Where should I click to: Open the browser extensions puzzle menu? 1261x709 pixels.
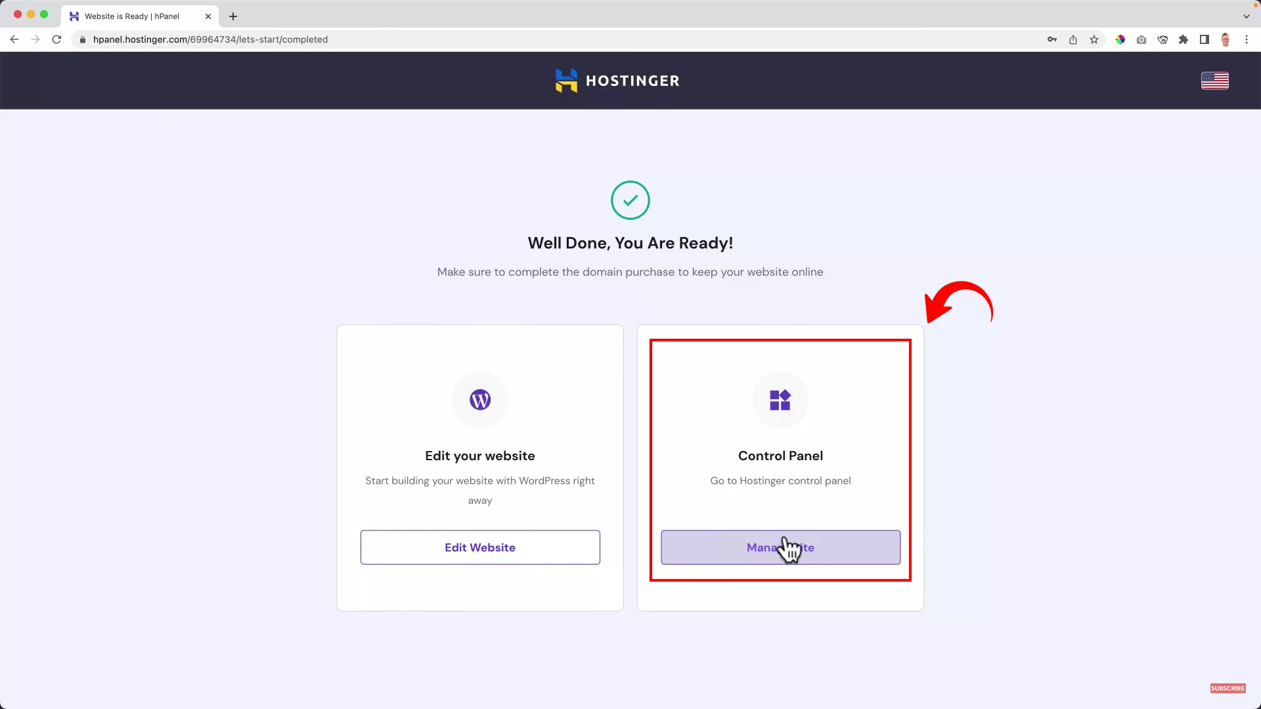coord(1184,39)
